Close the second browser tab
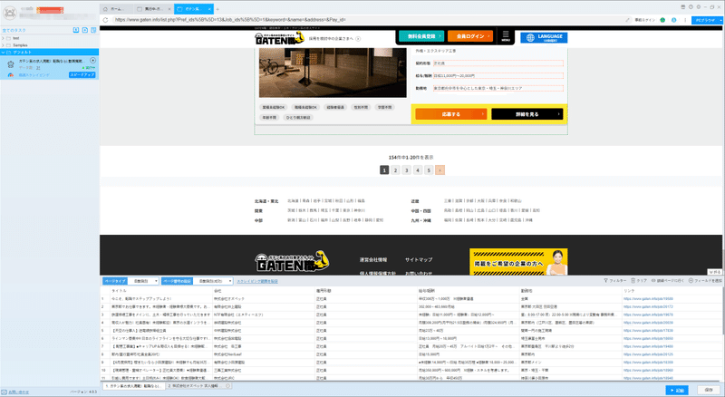This screenshot has height=397, width=725. (x=169, y=9)
